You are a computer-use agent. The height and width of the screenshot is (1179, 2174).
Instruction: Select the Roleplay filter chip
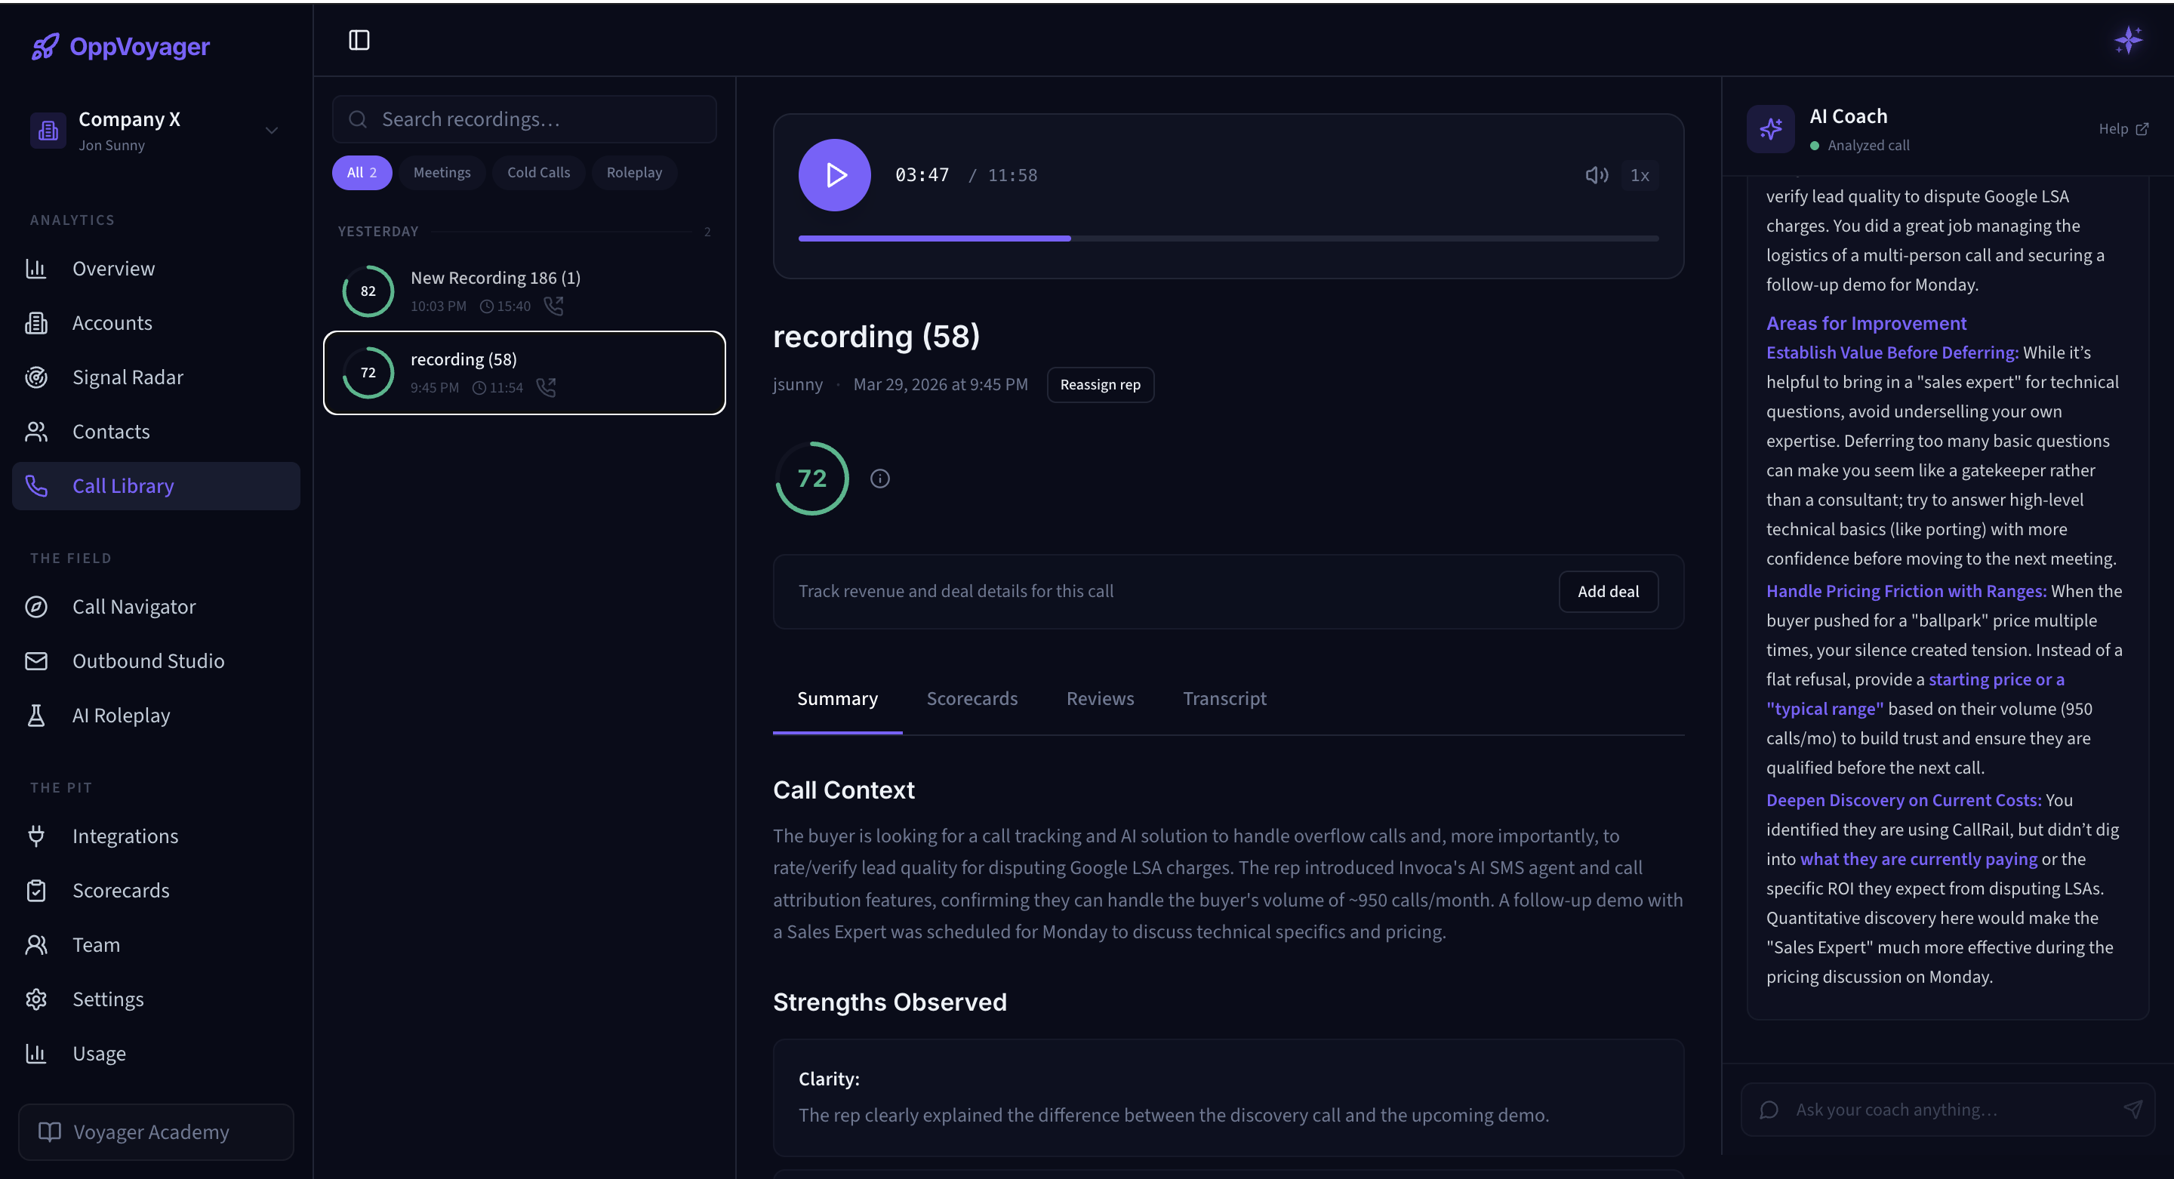[x=634, y=172]
